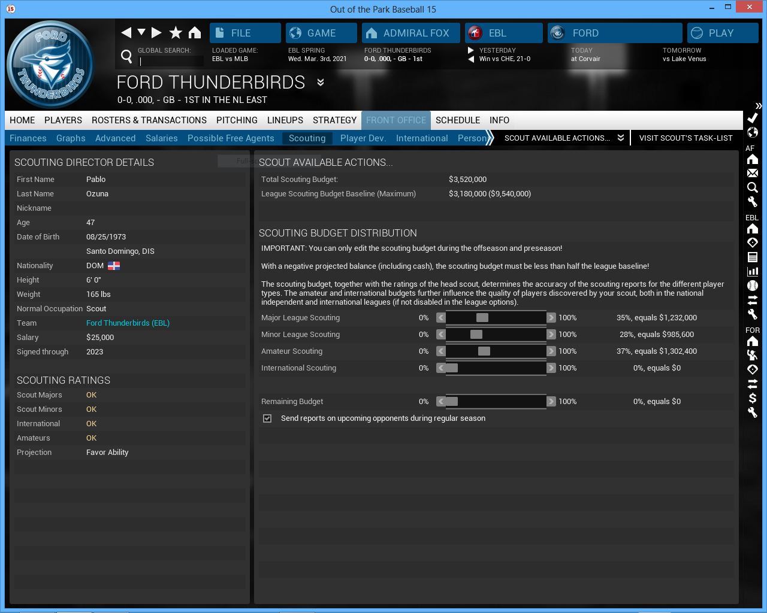Image resolution: width=767 pixels, height=613 pixels.
Task: Click the home icon beside the star
Action: (195, 33)
